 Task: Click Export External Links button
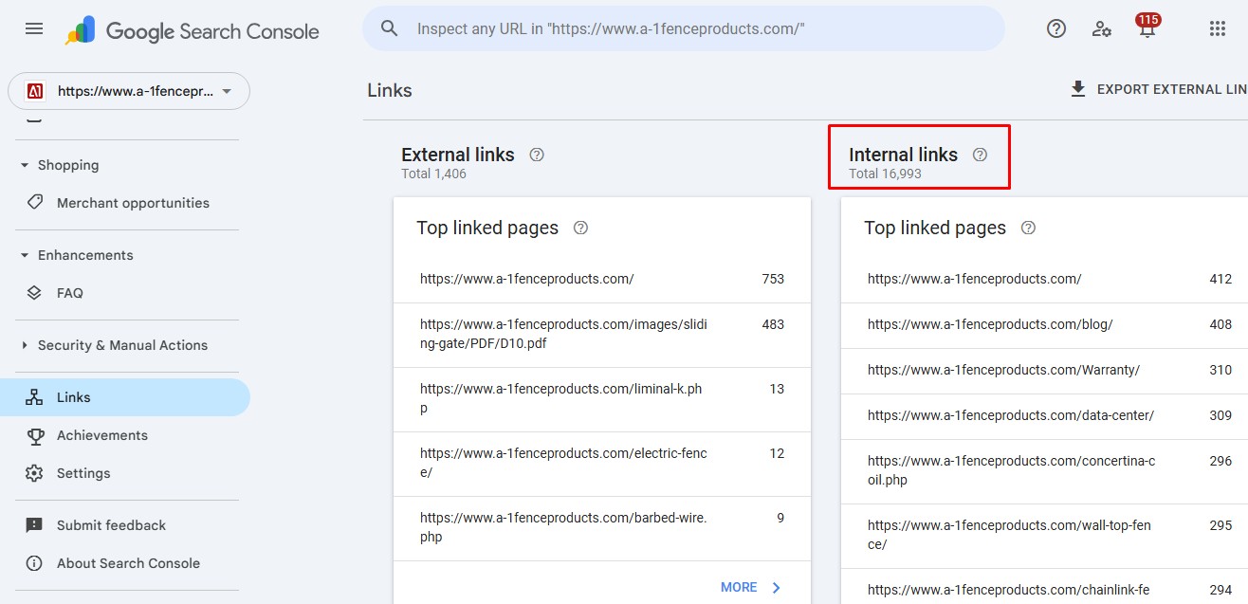point(1158,89)
